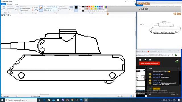Click the zoom out minus button in Paint
Image resolution: width=182 pixels, height=102 pixels.
point(122,96)
